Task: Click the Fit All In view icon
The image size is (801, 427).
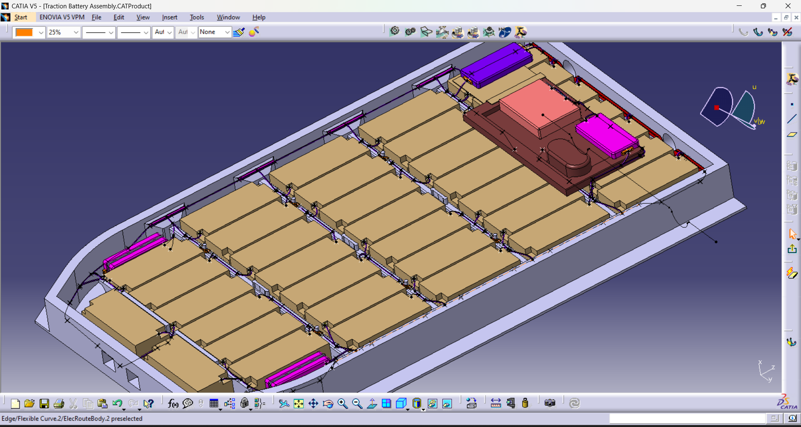Action: coord(298,403)
